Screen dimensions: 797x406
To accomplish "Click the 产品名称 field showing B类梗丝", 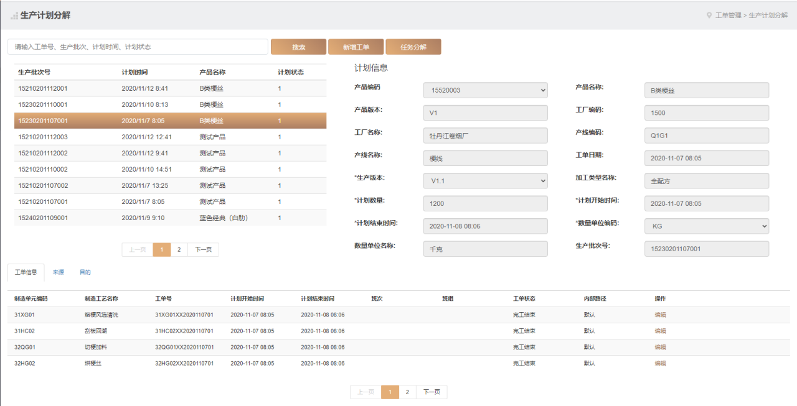I will pos(707,90).
